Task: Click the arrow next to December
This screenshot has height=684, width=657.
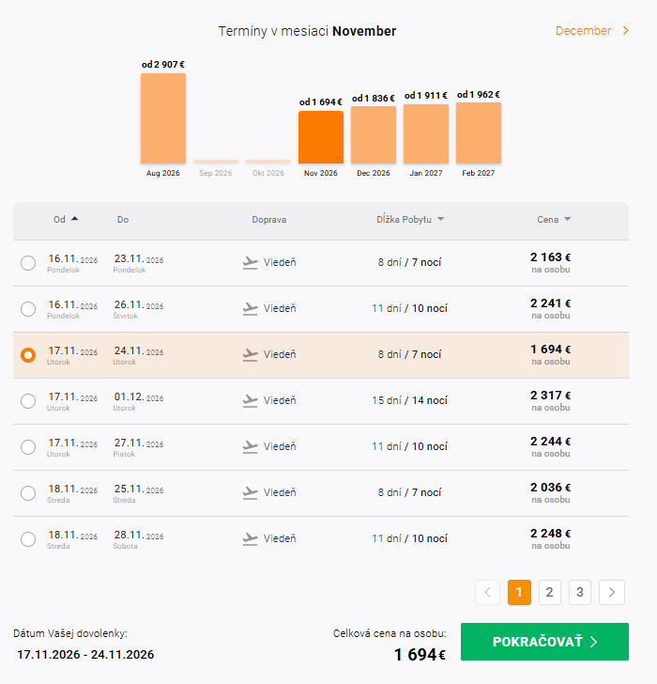Action: (626, 31)
